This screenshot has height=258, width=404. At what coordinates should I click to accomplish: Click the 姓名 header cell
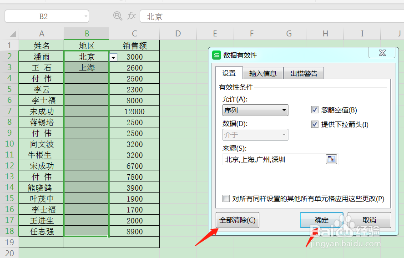[x=41, y=46]
